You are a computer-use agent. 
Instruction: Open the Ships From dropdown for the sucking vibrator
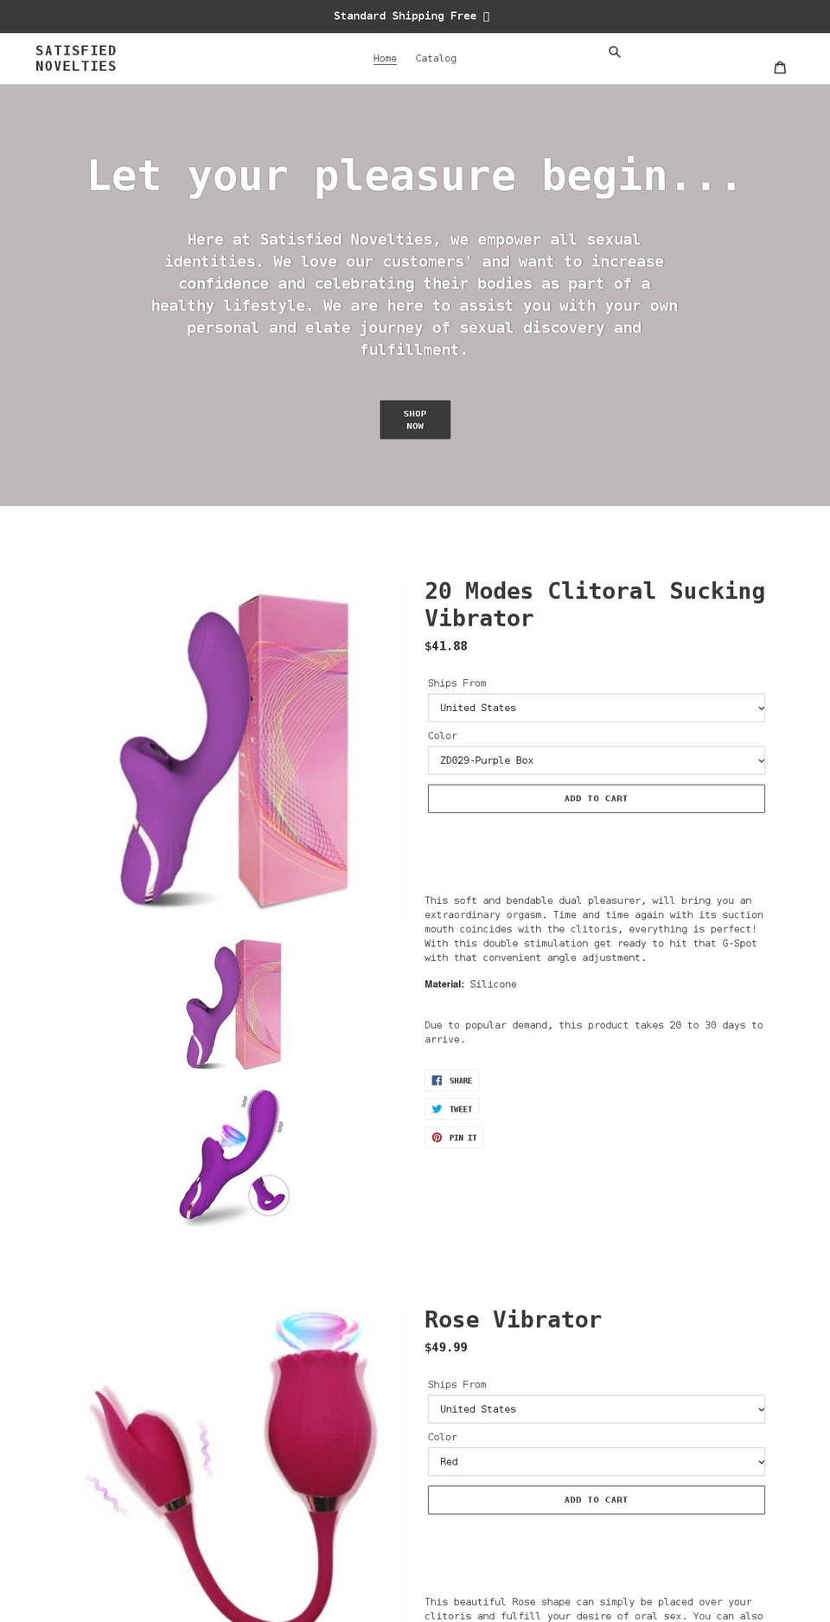[595, 708]
